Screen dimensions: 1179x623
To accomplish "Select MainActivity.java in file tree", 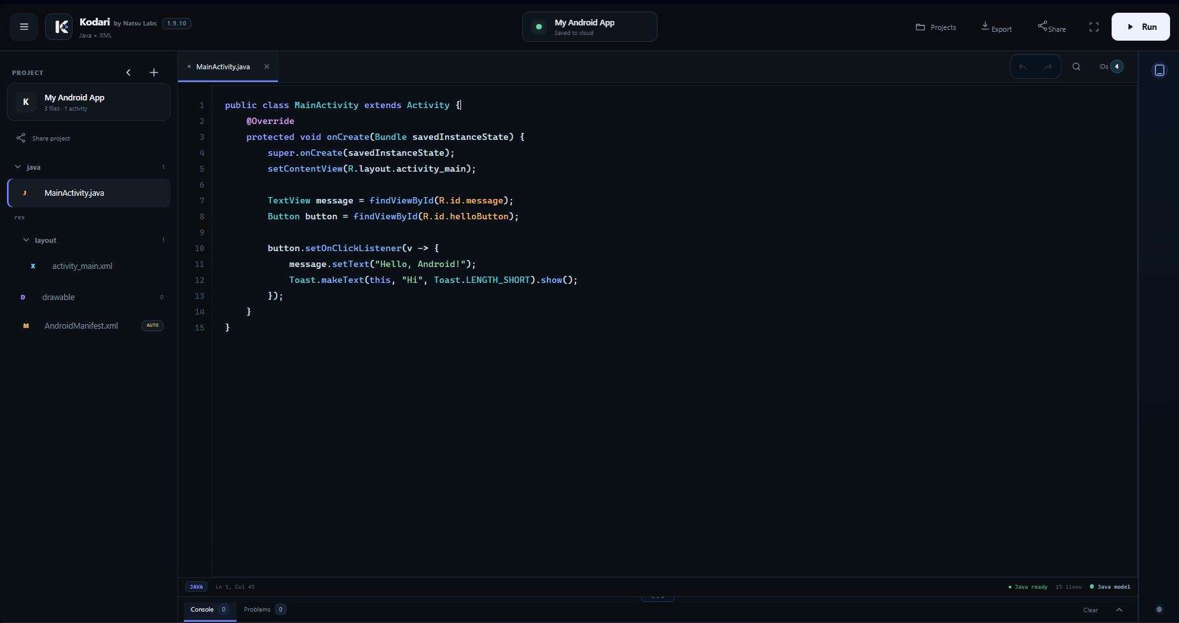I will coord(89,193).
